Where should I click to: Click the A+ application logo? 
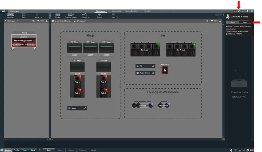pyautogui.click(x=4, y=11)
